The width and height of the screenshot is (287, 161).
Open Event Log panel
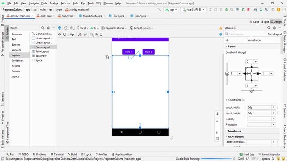tap(247, 154)
